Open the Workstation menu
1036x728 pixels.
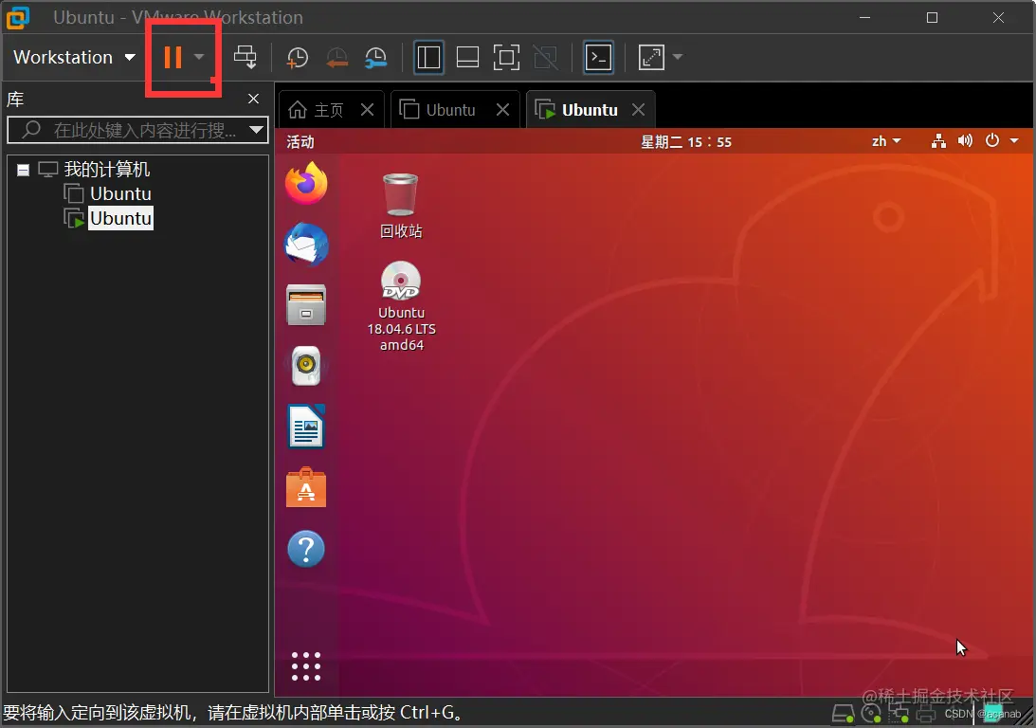tap(74, 58)
